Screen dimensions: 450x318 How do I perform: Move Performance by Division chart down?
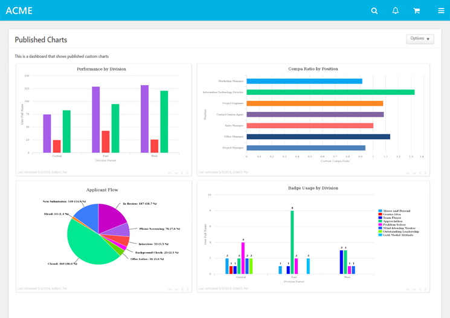tap(176, 173)
